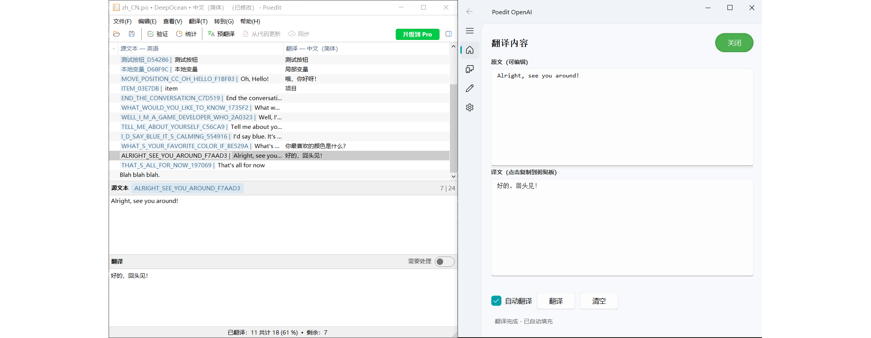871x338 pixels.
Task: Select the WHAT_S_YOUR_FAVORITE_COLOR_IF_BE529A row
Action: [x=279, y=146]
